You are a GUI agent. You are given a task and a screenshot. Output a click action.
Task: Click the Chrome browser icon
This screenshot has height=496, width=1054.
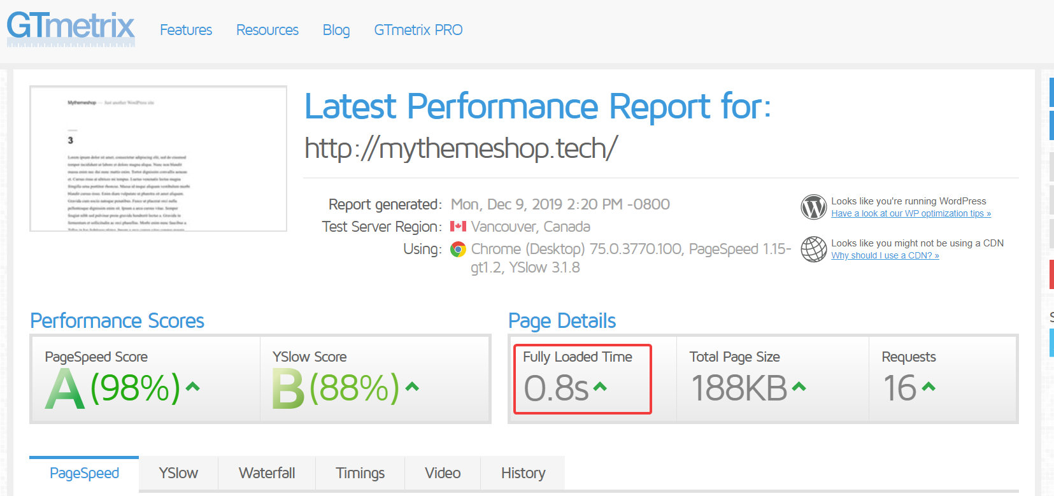click(x=458, y=249)
